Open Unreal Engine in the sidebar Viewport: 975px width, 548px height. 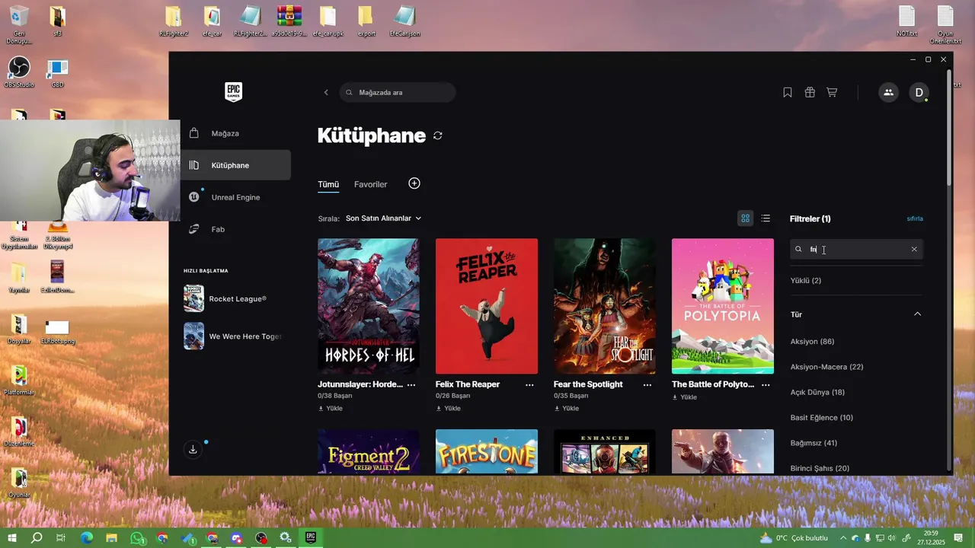tap(235, 197)
